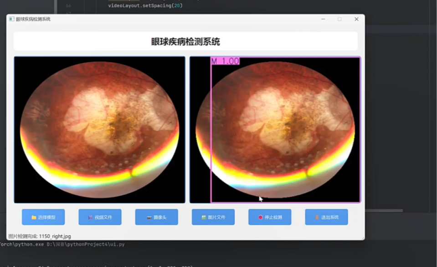Click the picture icon on 图片文件 button
437x267 pixels.
pyautogui.click(x=204, y=218)
